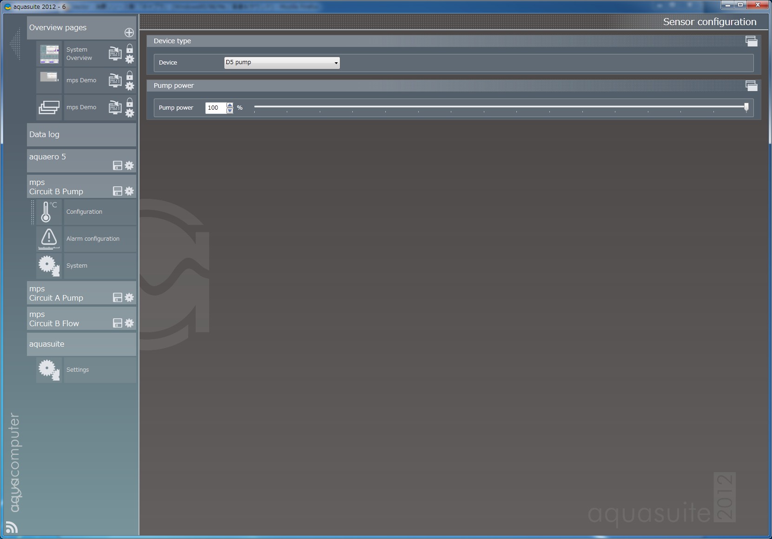Click the RSS feed icon in the sidebar
The image size is (772, 539).
point(12,527)
